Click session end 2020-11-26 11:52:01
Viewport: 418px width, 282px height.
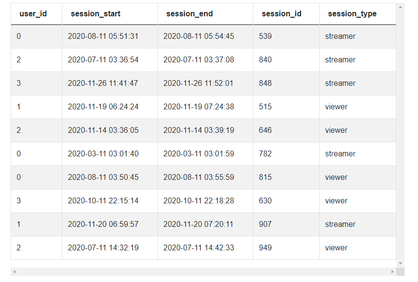pyautogui.click(x=198, y=83)
